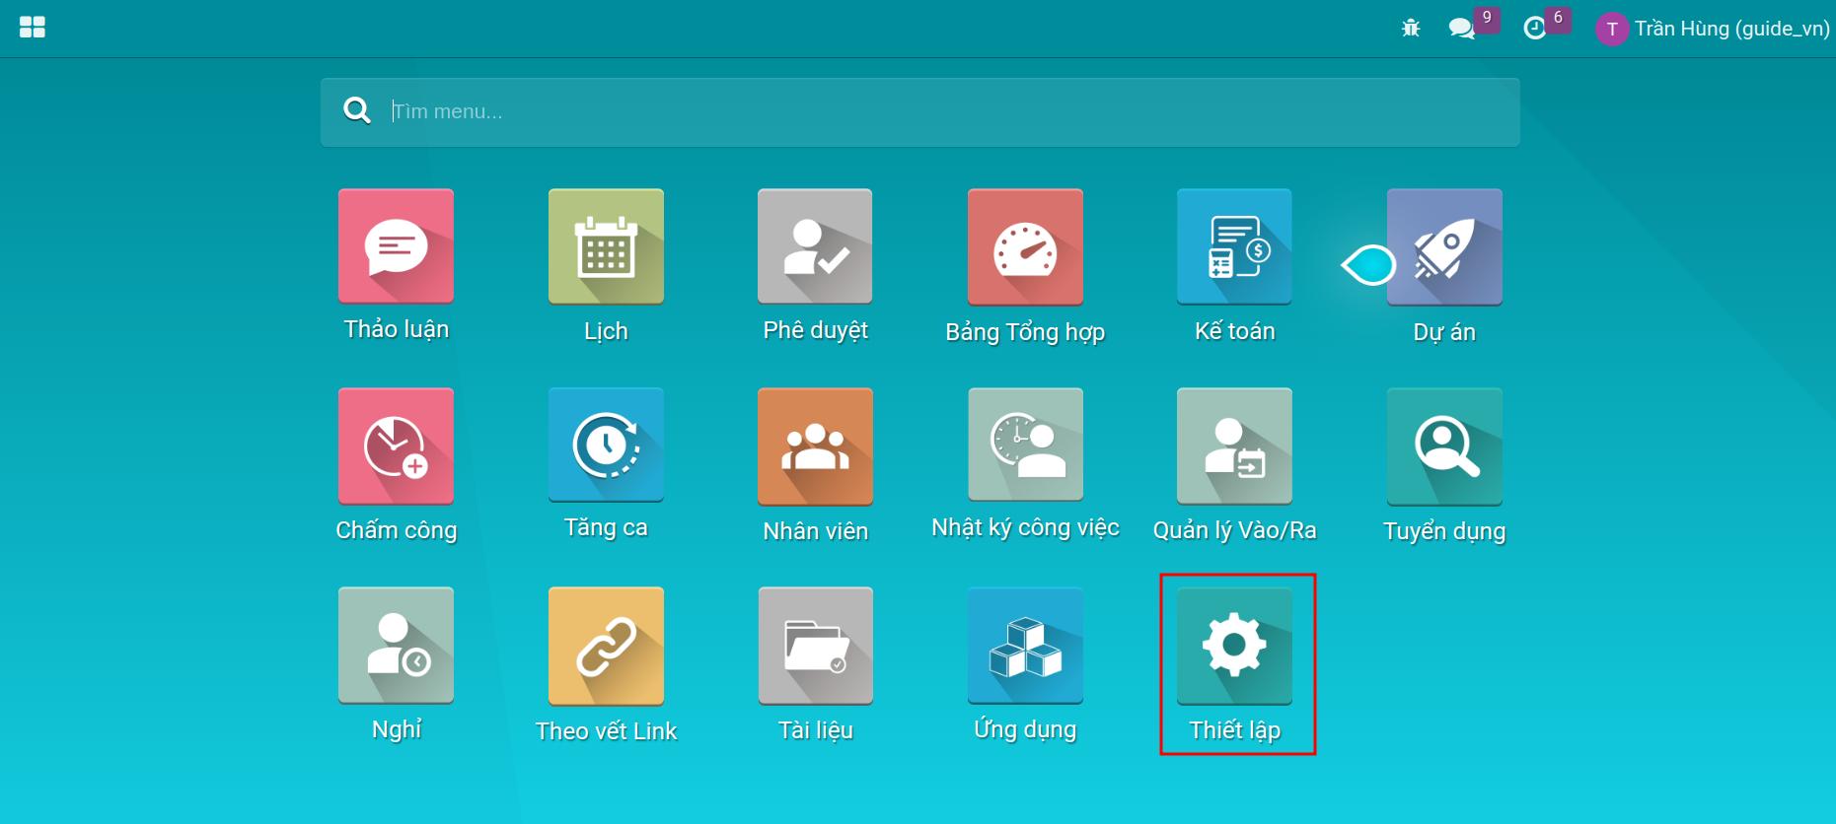Open the Tuyển dụng recruitment app
The width and height of the screenshot is (1836, 824).
point(1444,446)
